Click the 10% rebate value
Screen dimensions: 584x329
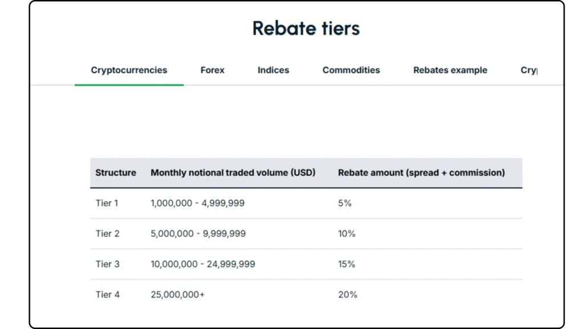tap(347, 233)
